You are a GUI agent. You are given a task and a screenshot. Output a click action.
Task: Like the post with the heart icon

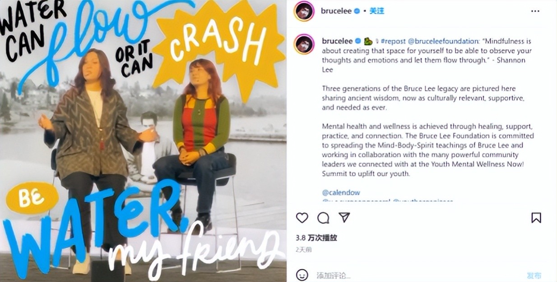tap(302, 218)
